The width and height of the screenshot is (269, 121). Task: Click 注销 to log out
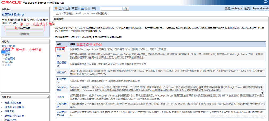point(68,9)
